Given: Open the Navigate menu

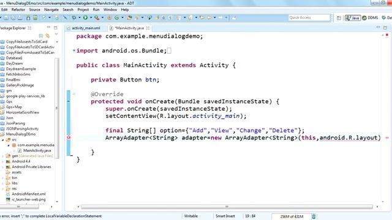Looking at the screenshot, I should (51, 10).
